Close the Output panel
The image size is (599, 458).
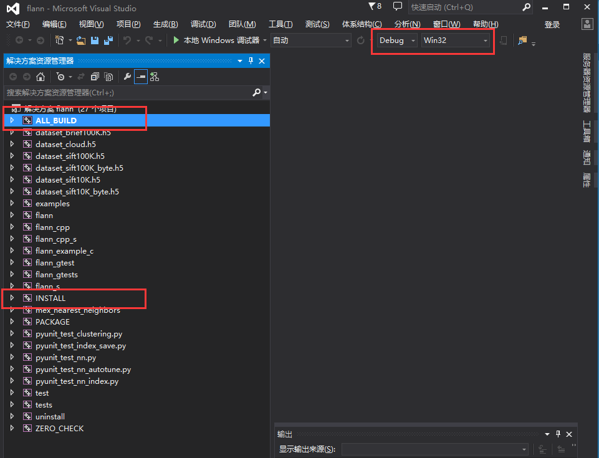[569, 434]
